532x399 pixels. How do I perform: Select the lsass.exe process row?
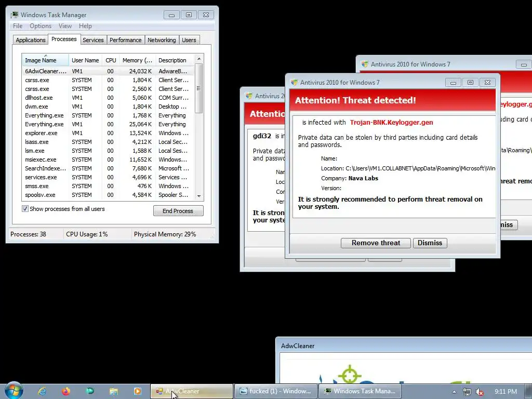click(x=108, y=142)
